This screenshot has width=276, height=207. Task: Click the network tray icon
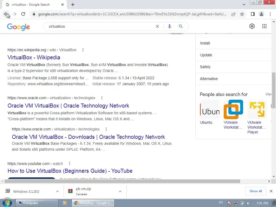coord(236,203)
